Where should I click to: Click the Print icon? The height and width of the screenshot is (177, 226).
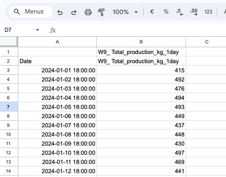(88, 12)
